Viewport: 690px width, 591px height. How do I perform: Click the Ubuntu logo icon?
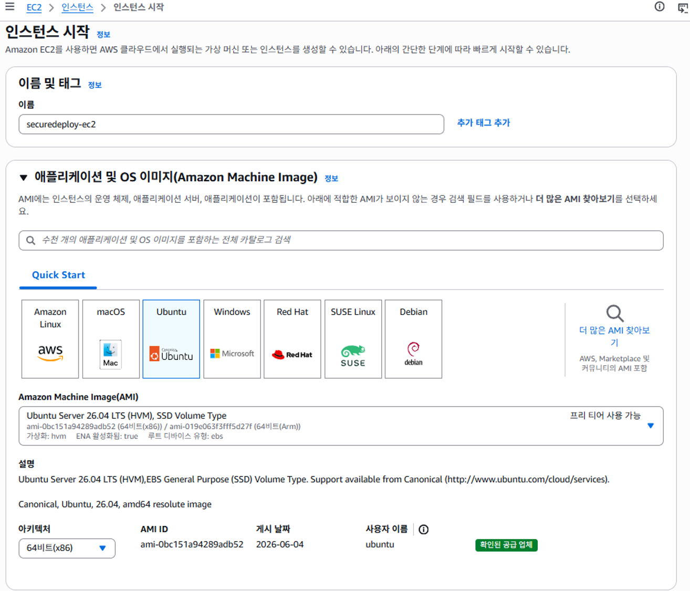tap(171, 354)
